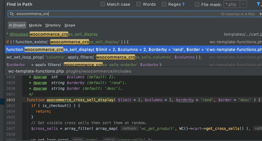The height and width of the screenshot is (141, 262).
Task: Select the In Project tab
Action: pos(17,25)
